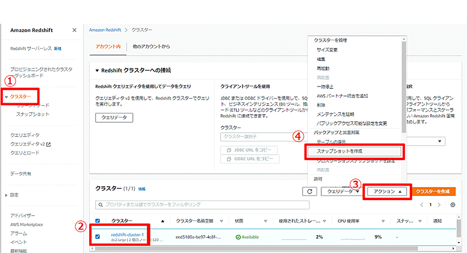Sort by クラスター column arrow

pyautogui.click(x=162, y=221)
